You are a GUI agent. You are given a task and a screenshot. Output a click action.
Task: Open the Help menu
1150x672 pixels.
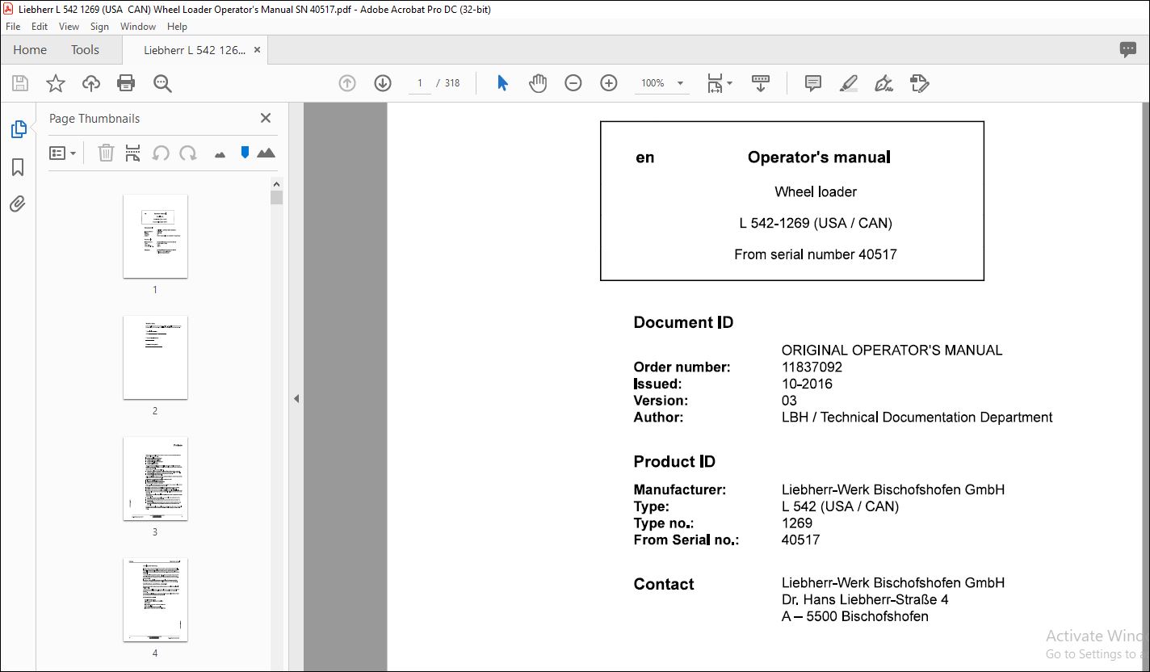[x=177, y=27]
